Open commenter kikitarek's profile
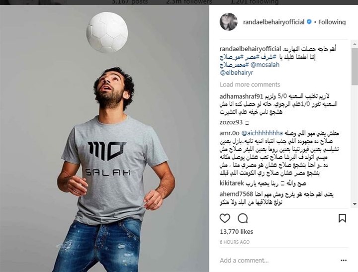This screenshot has height=272, width=358. click(232, 183)
